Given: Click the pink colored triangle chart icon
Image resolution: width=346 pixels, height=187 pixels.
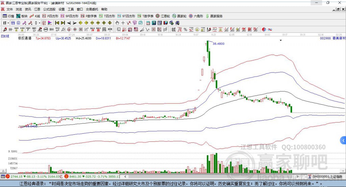Looking at the screenshot, I should (50, 23).
